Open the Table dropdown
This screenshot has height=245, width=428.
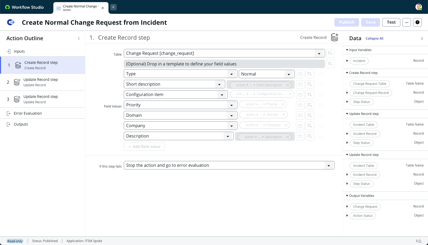pos(319,53)
